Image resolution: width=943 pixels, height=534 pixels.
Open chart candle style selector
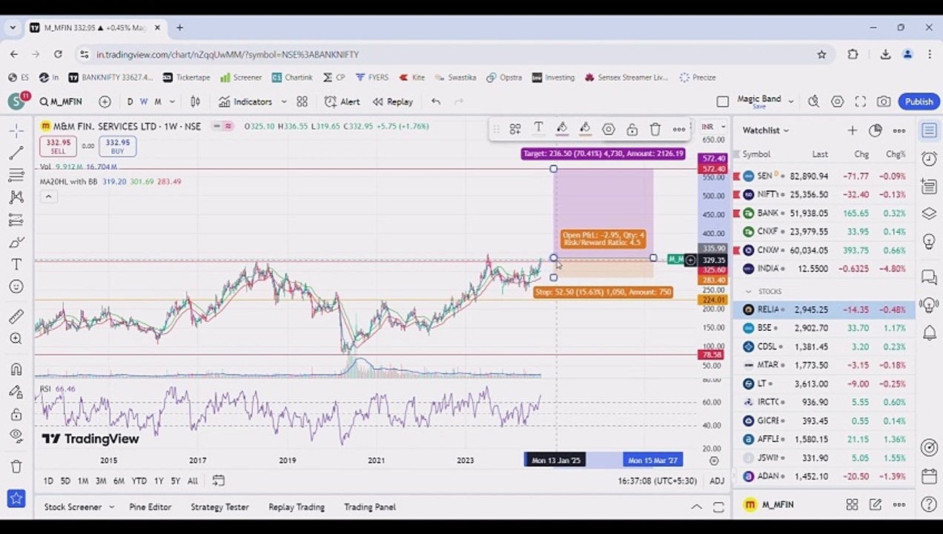tap(195, 102)
